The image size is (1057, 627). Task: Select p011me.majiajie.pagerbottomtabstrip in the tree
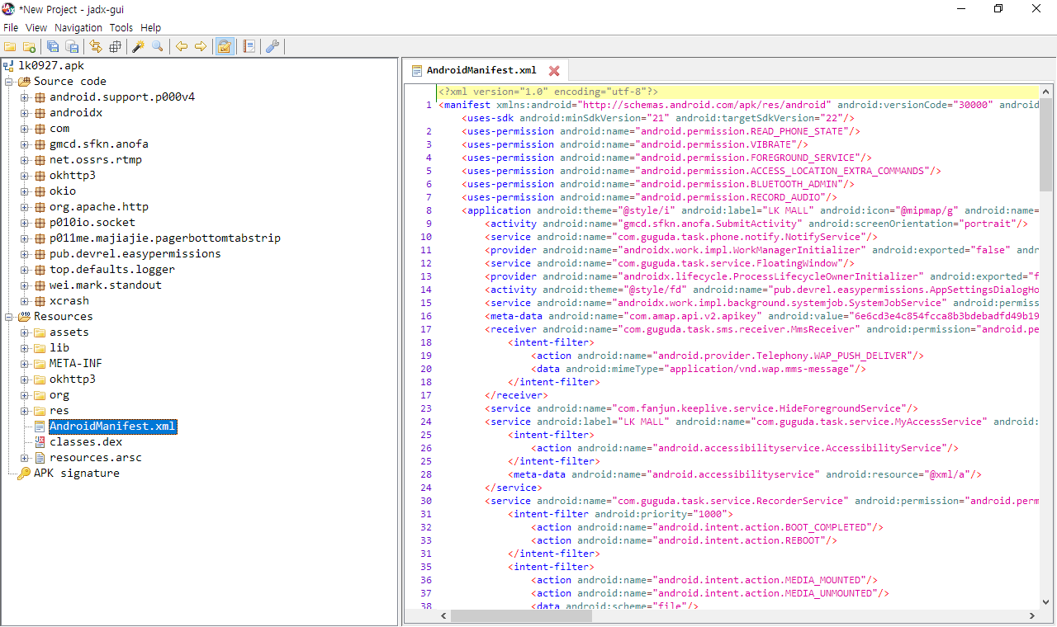click(x=165, y=238)
